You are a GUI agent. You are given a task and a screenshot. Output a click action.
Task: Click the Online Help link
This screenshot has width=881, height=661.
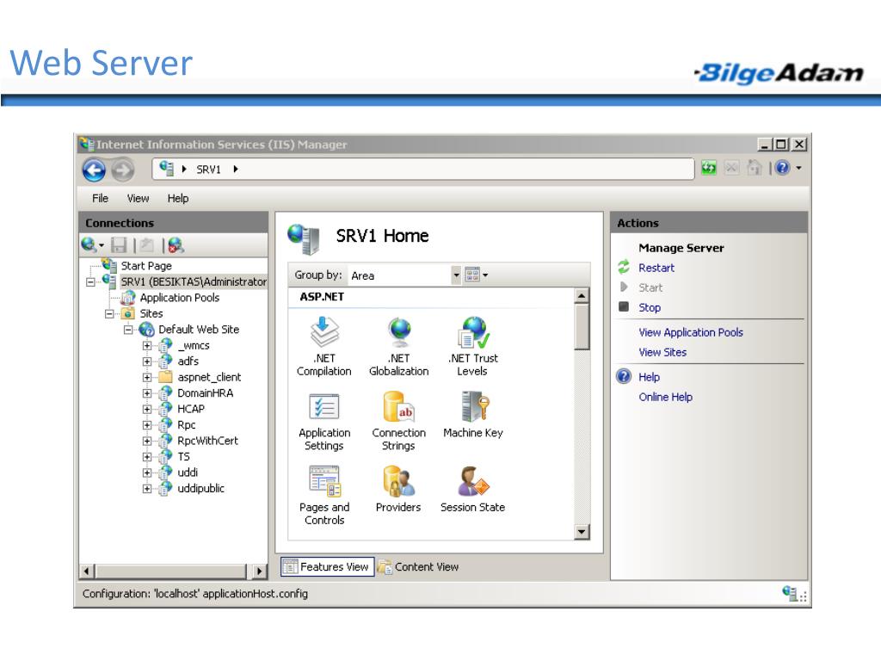(665, 397)
